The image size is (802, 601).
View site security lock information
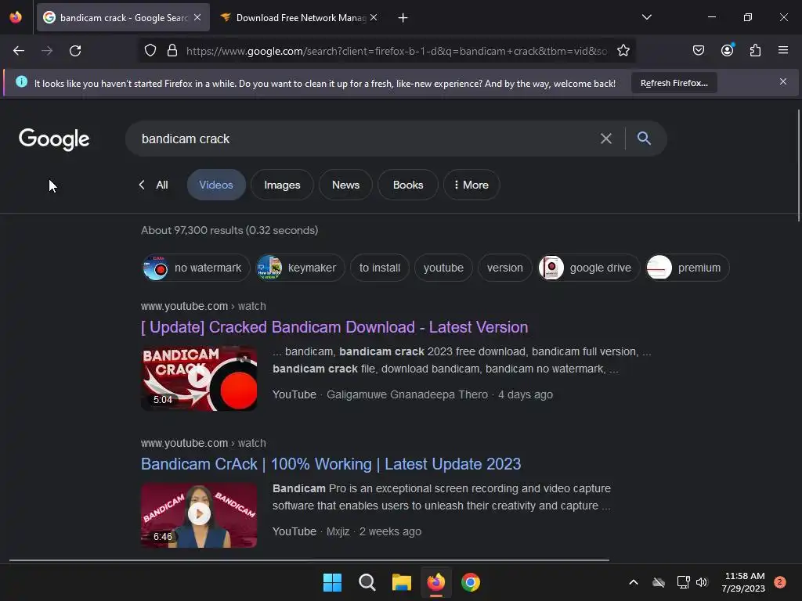172,51
